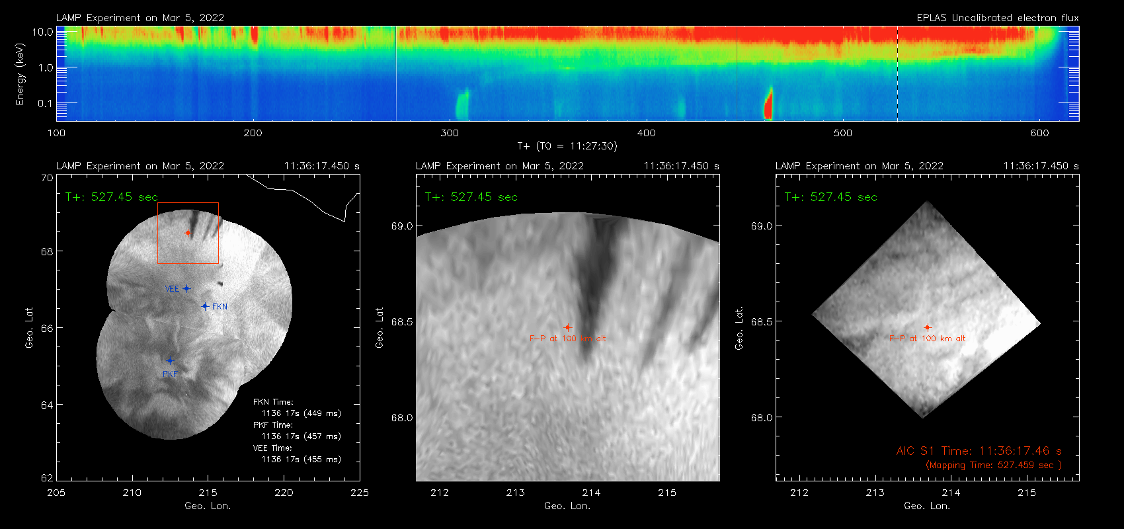Viewport: 1124px width, 529px height.
Task: Click the 'PKF Time:' label
Action: pos(273,425)
